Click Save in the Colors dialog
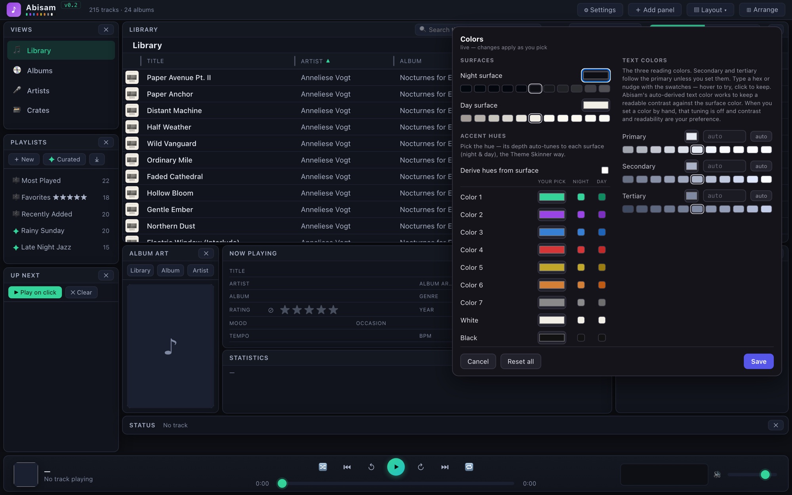The height and width of the screenshot is (495, 792). (x=758, y=361)
